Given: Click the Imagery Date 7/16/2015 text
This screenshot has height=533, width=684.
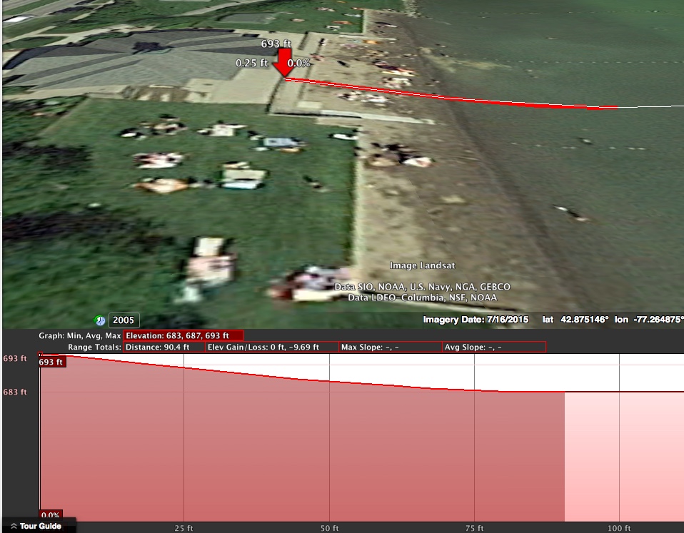Looking at the screenshot, I should click(476, 320).
